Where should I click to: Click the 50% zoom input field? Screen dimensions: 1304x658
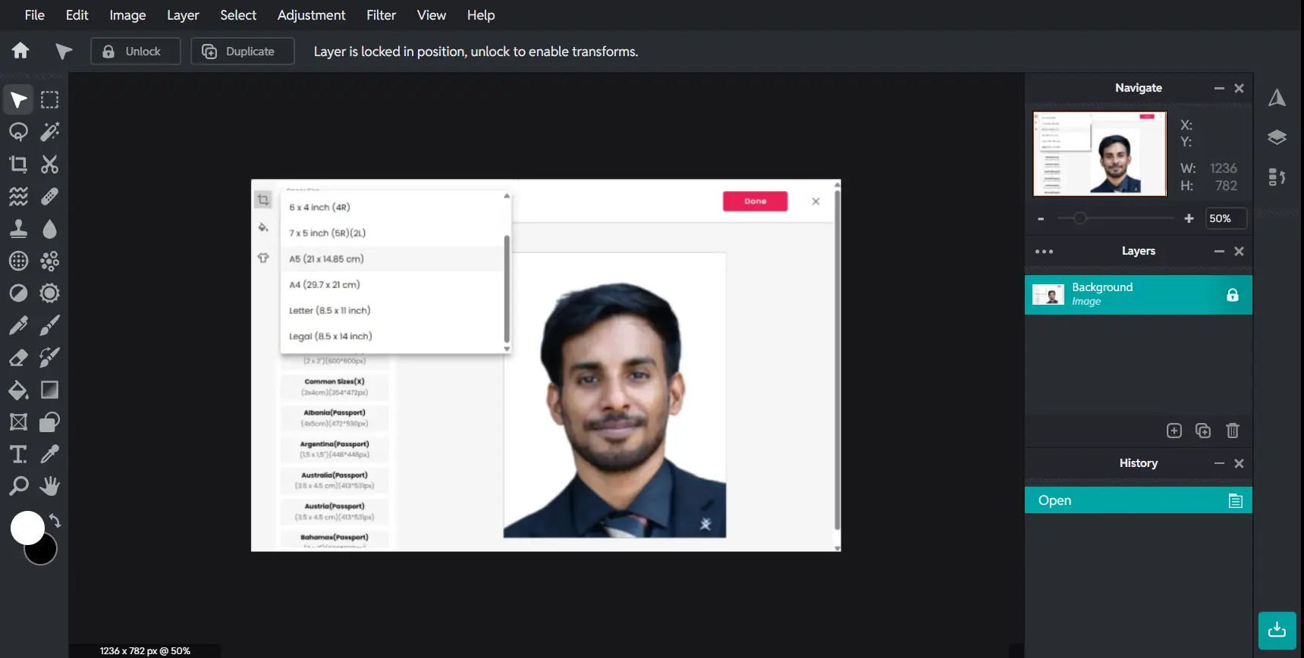(1226, 218)
